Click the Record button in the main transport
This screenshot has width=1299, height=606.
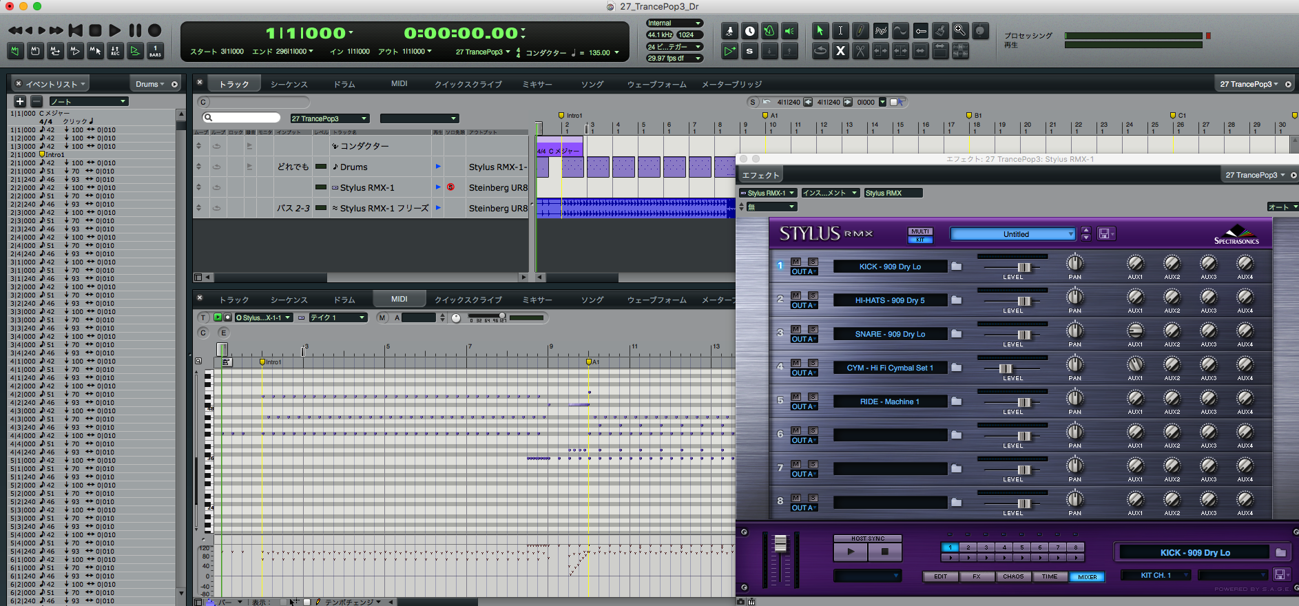pyautogui.click(x=155, y=30)
